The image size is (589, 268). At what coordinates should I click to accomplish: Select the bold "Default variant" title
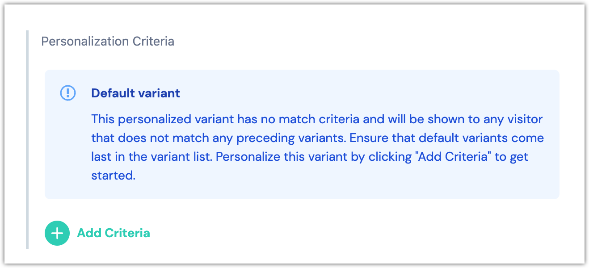pos(135,93)
